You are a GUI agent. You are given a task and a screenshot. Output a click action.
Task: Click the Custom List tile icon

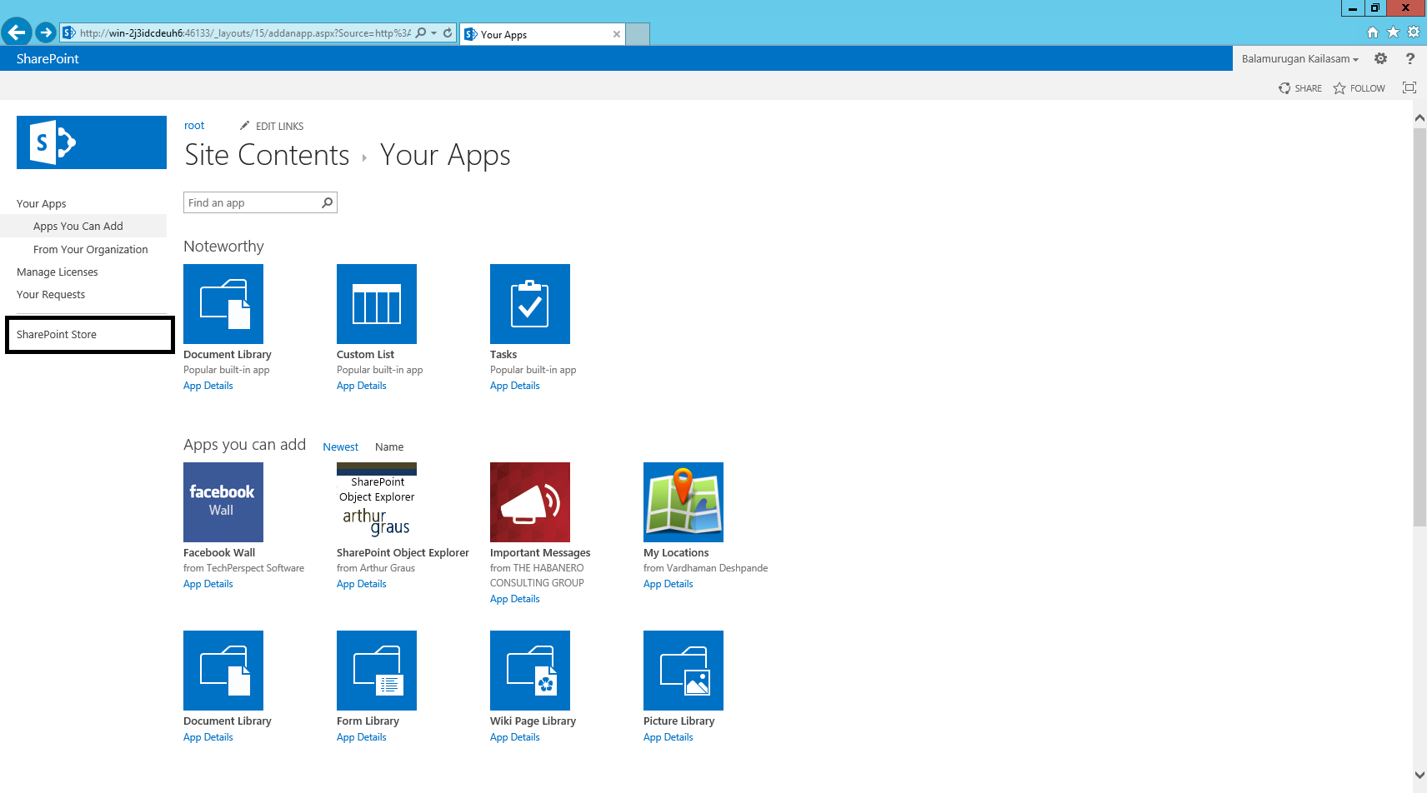[377, 304]
